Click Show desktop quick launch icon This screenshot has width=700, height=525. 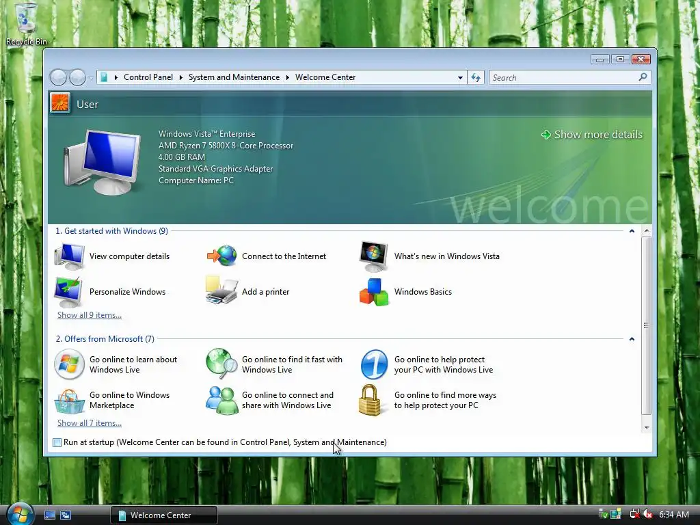(x=50, y=515)
